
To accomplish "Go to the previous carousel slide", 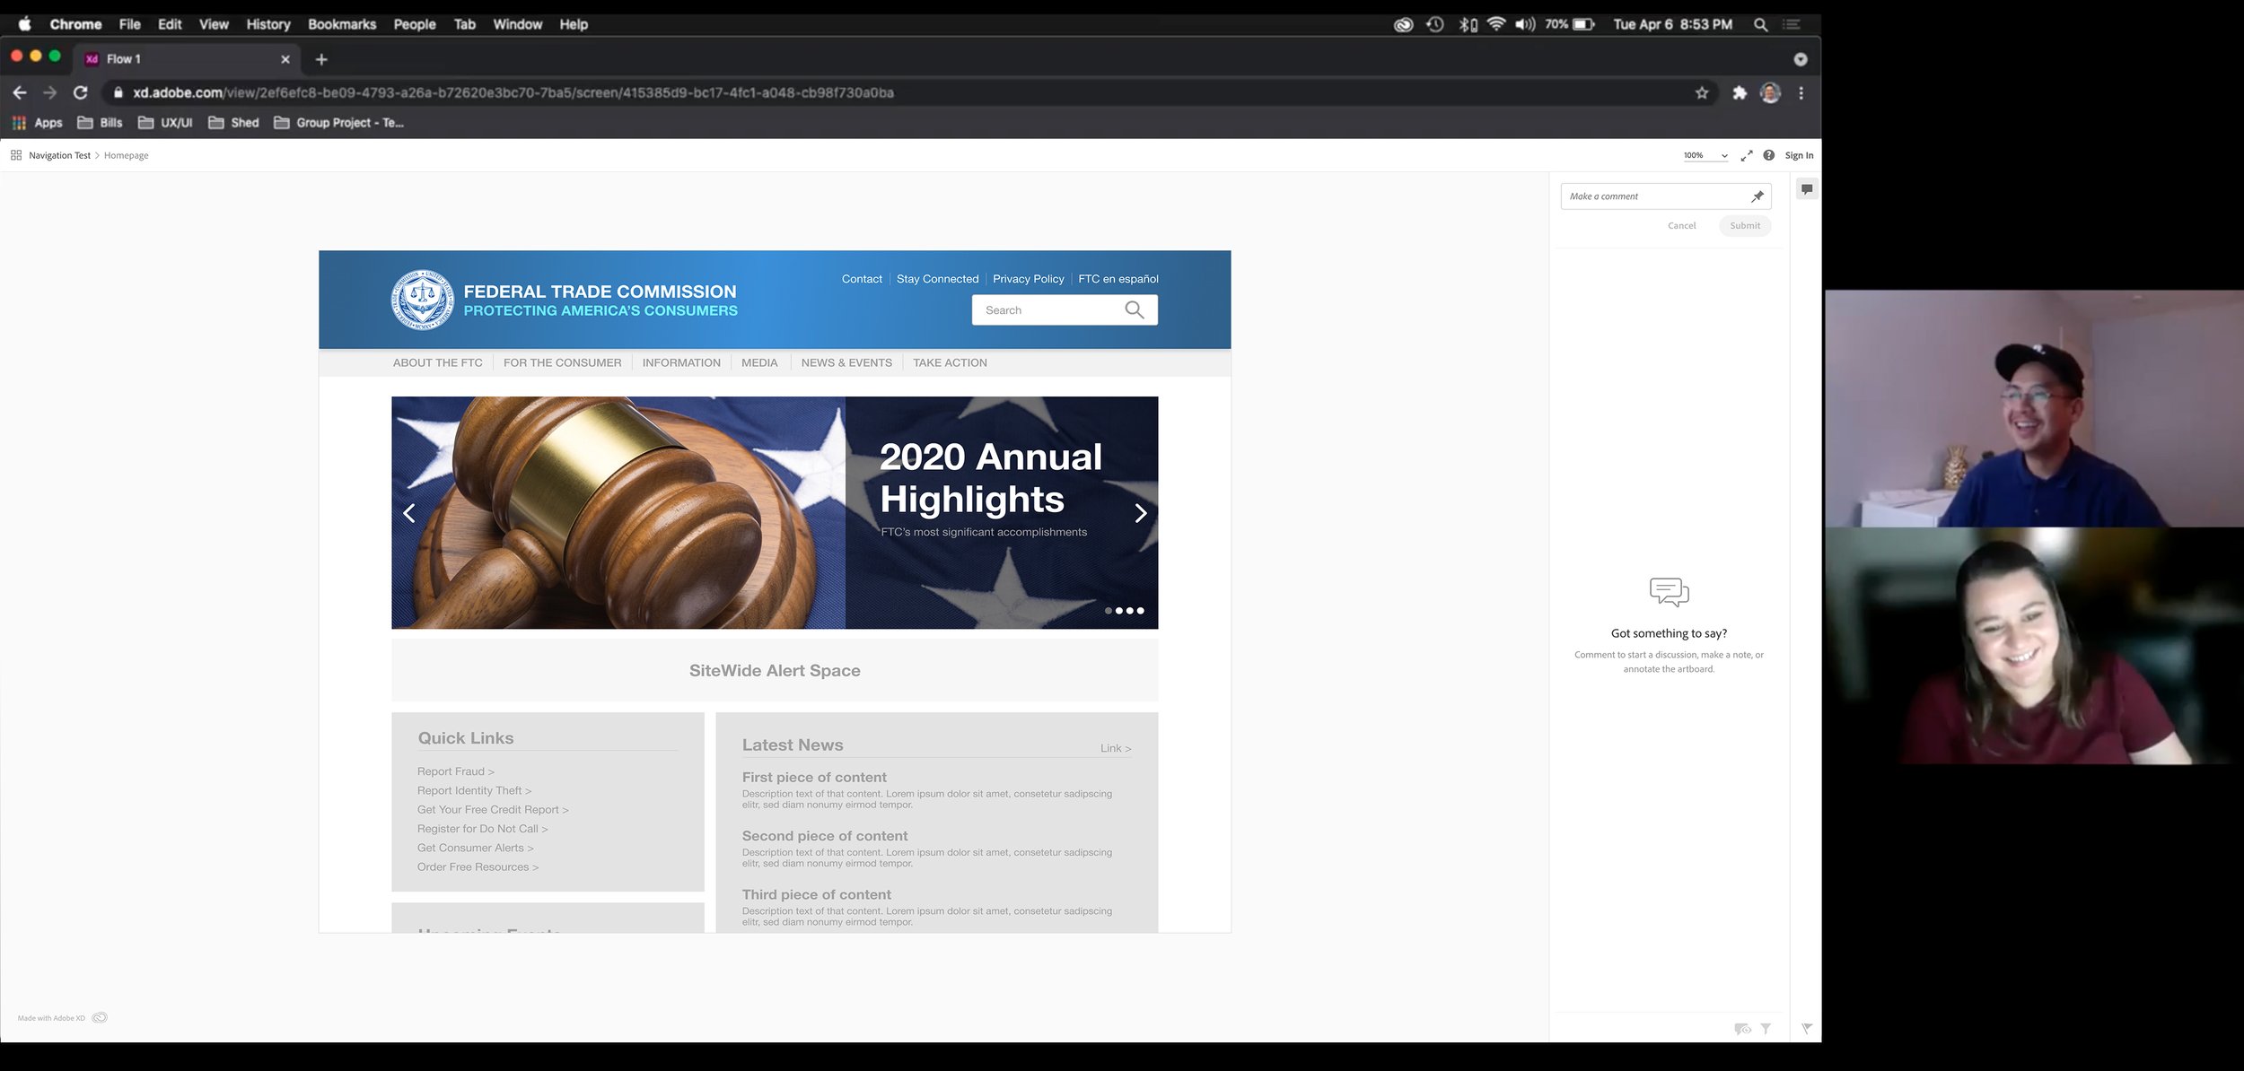I will (x=409, y=513).
